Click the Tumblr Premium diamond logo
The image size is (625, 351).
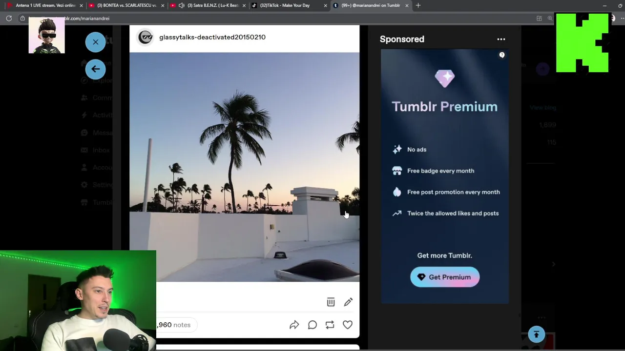coord(444,78)
